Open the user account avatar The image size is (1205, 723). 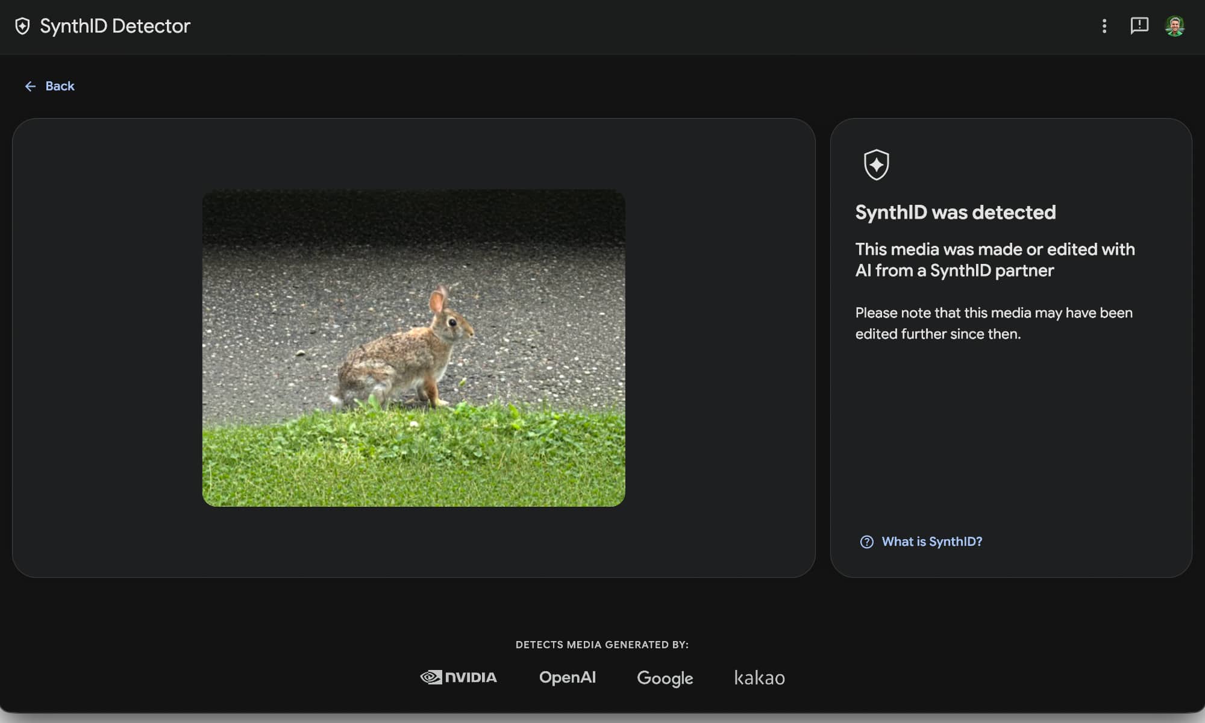pos(1175,26)
